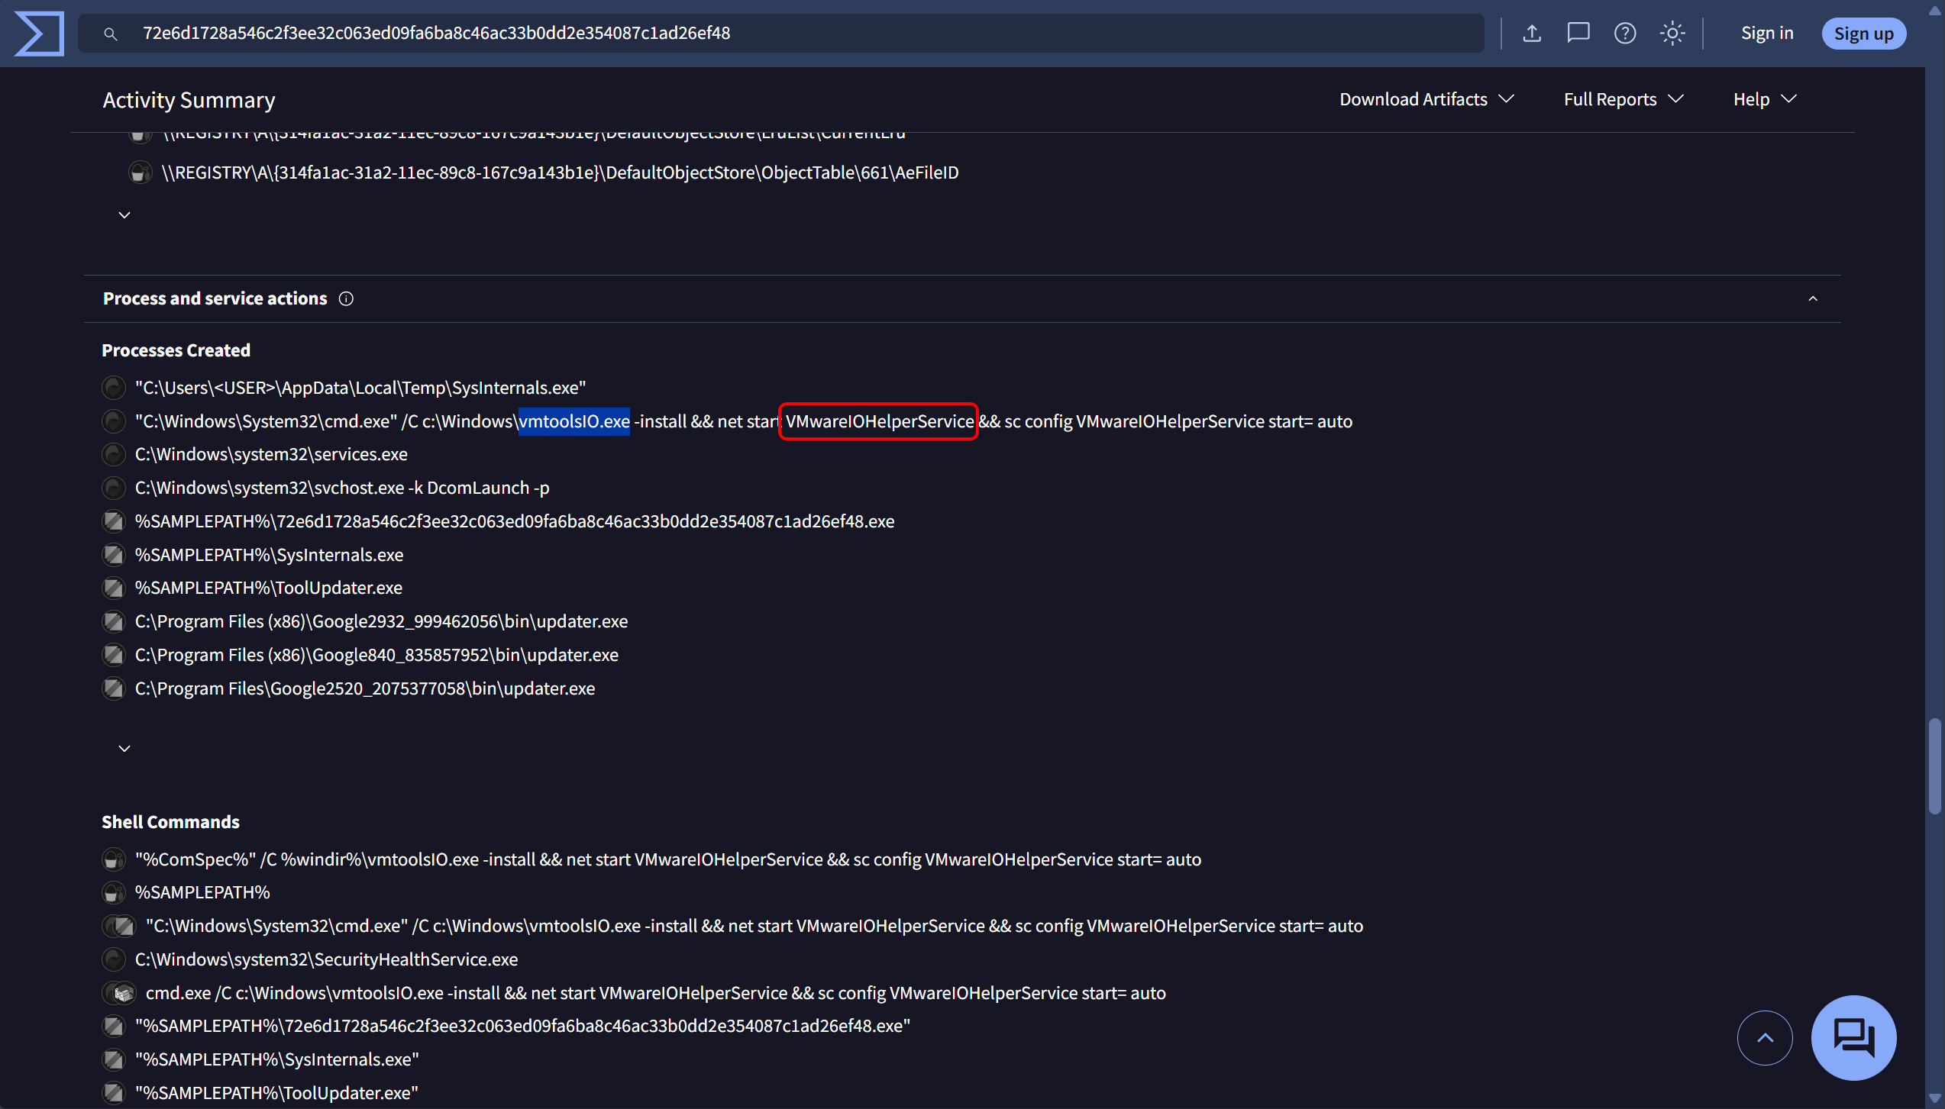Screen dimensions: 1945x1109
Task: Click the %SAMPLEPATH%\SysInternals.exe process entry
Action: [x=269, y=555]
